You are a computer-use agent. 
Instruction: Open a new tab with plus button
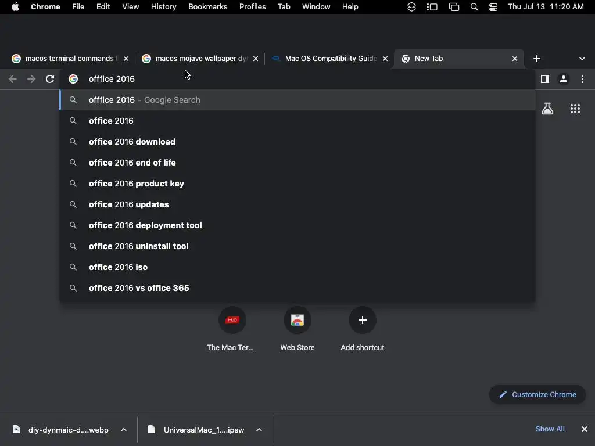(536, 59)
